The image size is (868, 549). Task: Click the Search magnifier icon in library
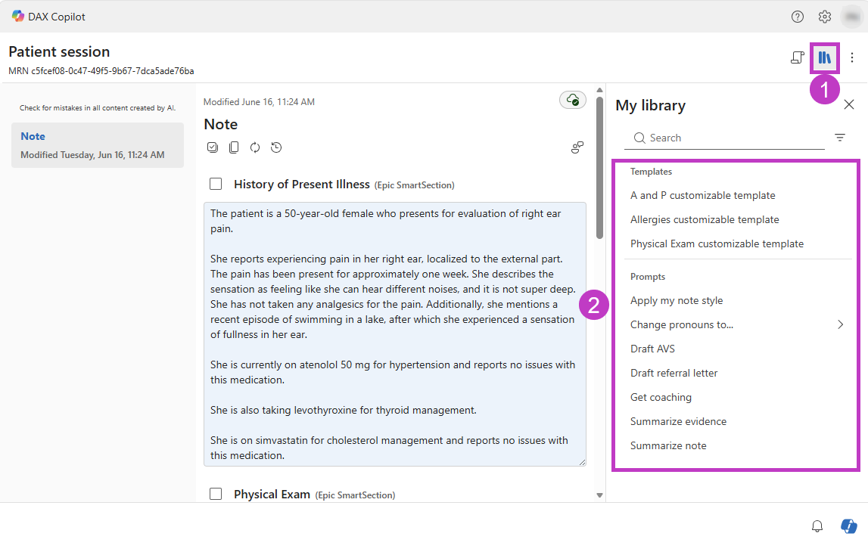(x=639, y=138)
